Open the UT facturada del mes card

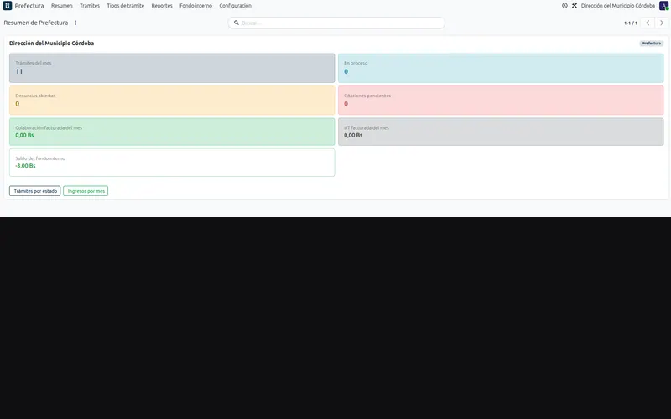pyautogui.click(x=501, y=132)
